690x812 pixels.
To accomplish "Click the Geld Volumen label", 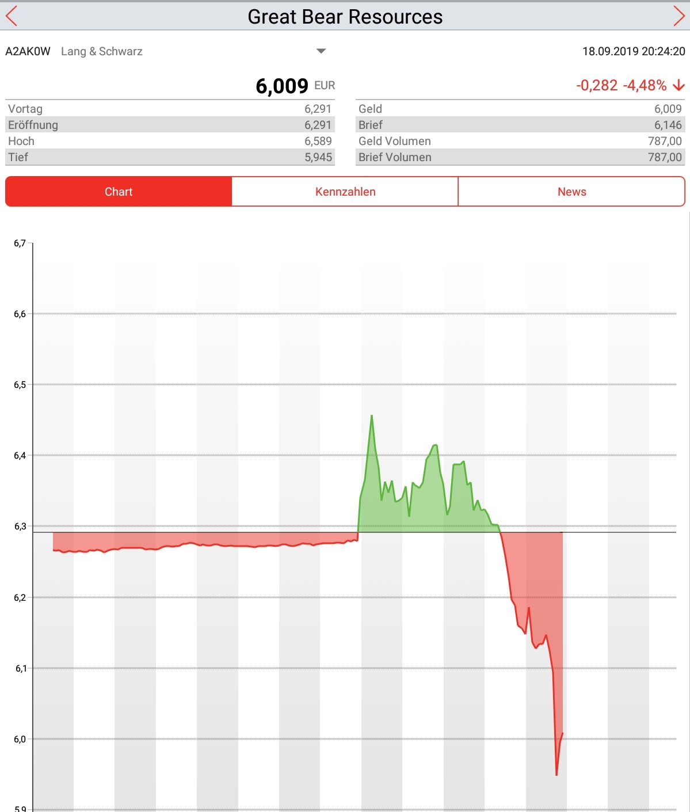I will click(x=394, y=141).
